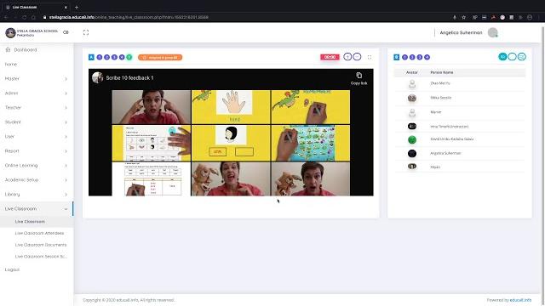Screen dimensions: 545x306
Task: Click the educa8.info link in the footer
Action: (520, 300)
